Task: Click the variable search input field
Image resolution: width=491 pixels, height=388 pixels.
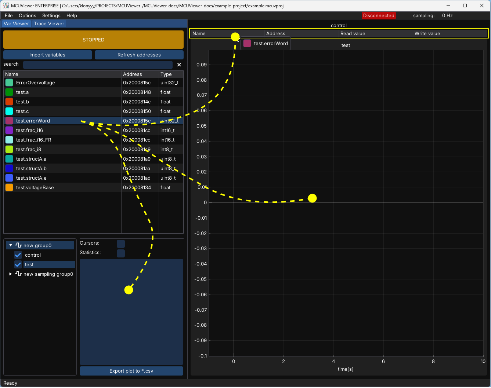Action: click(97, 65)
